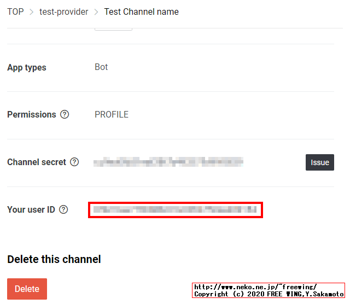The height and width of the screenshot is (304, 350).
Task: Click the Permissions label text
Action: tap(32, 115)
